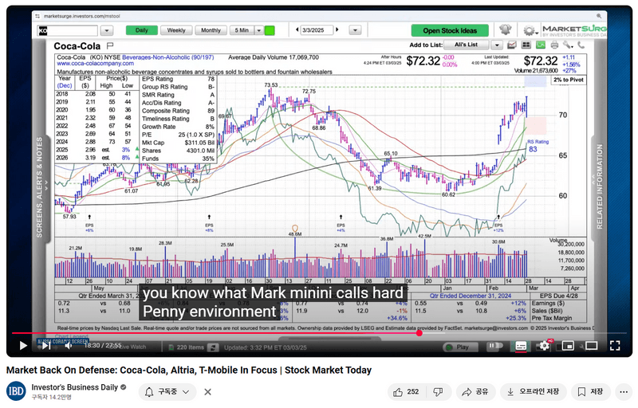Expand the Add to List dropdown arrow

(x=496, y=45)
